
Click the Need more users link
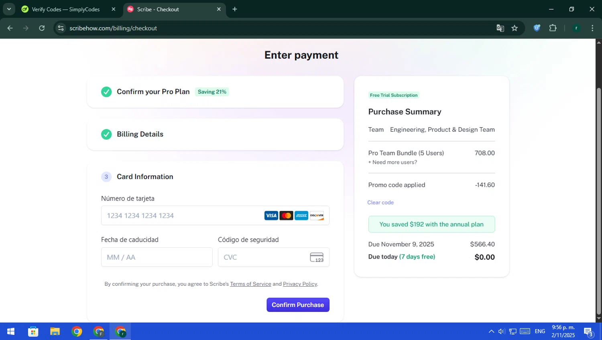(x=393, y=162)
